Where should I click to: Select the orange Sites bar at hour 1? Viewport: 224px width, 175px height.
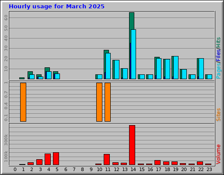pos(23,102)
